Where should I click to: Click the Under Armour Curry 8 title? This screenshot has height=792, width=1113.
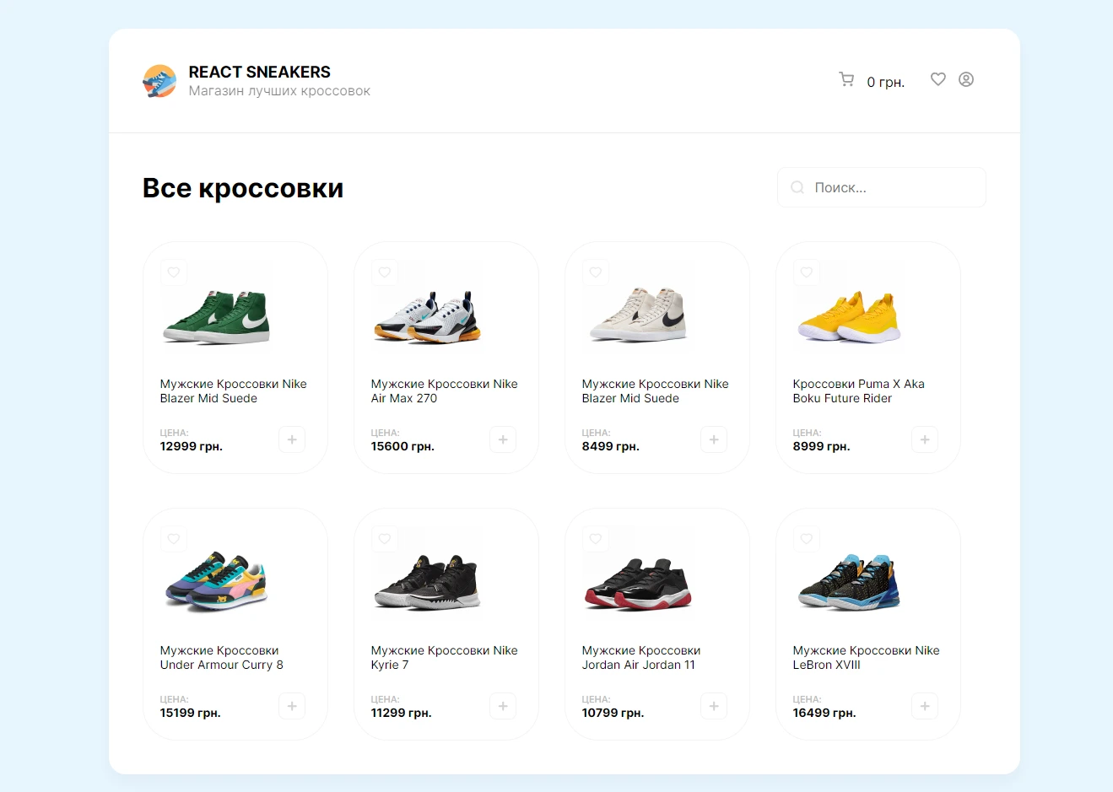click(222, 658)
